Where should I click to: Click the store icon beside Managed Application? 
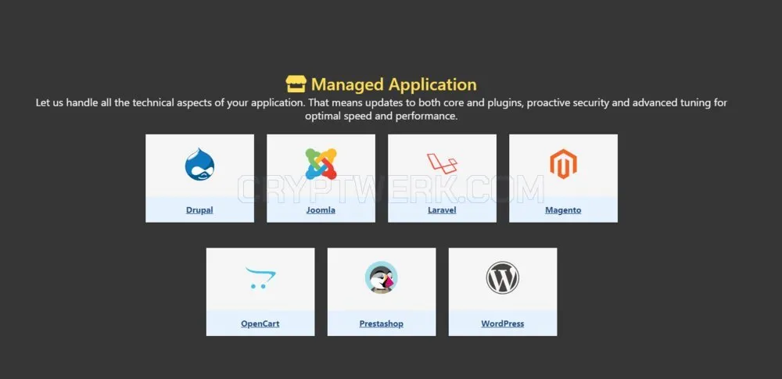click(x=296, y=84)
